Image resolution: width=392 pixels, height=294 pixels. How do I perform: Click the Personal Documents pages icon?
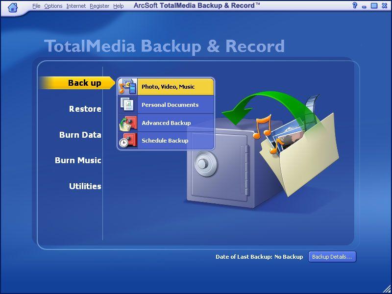coord(127,104)
